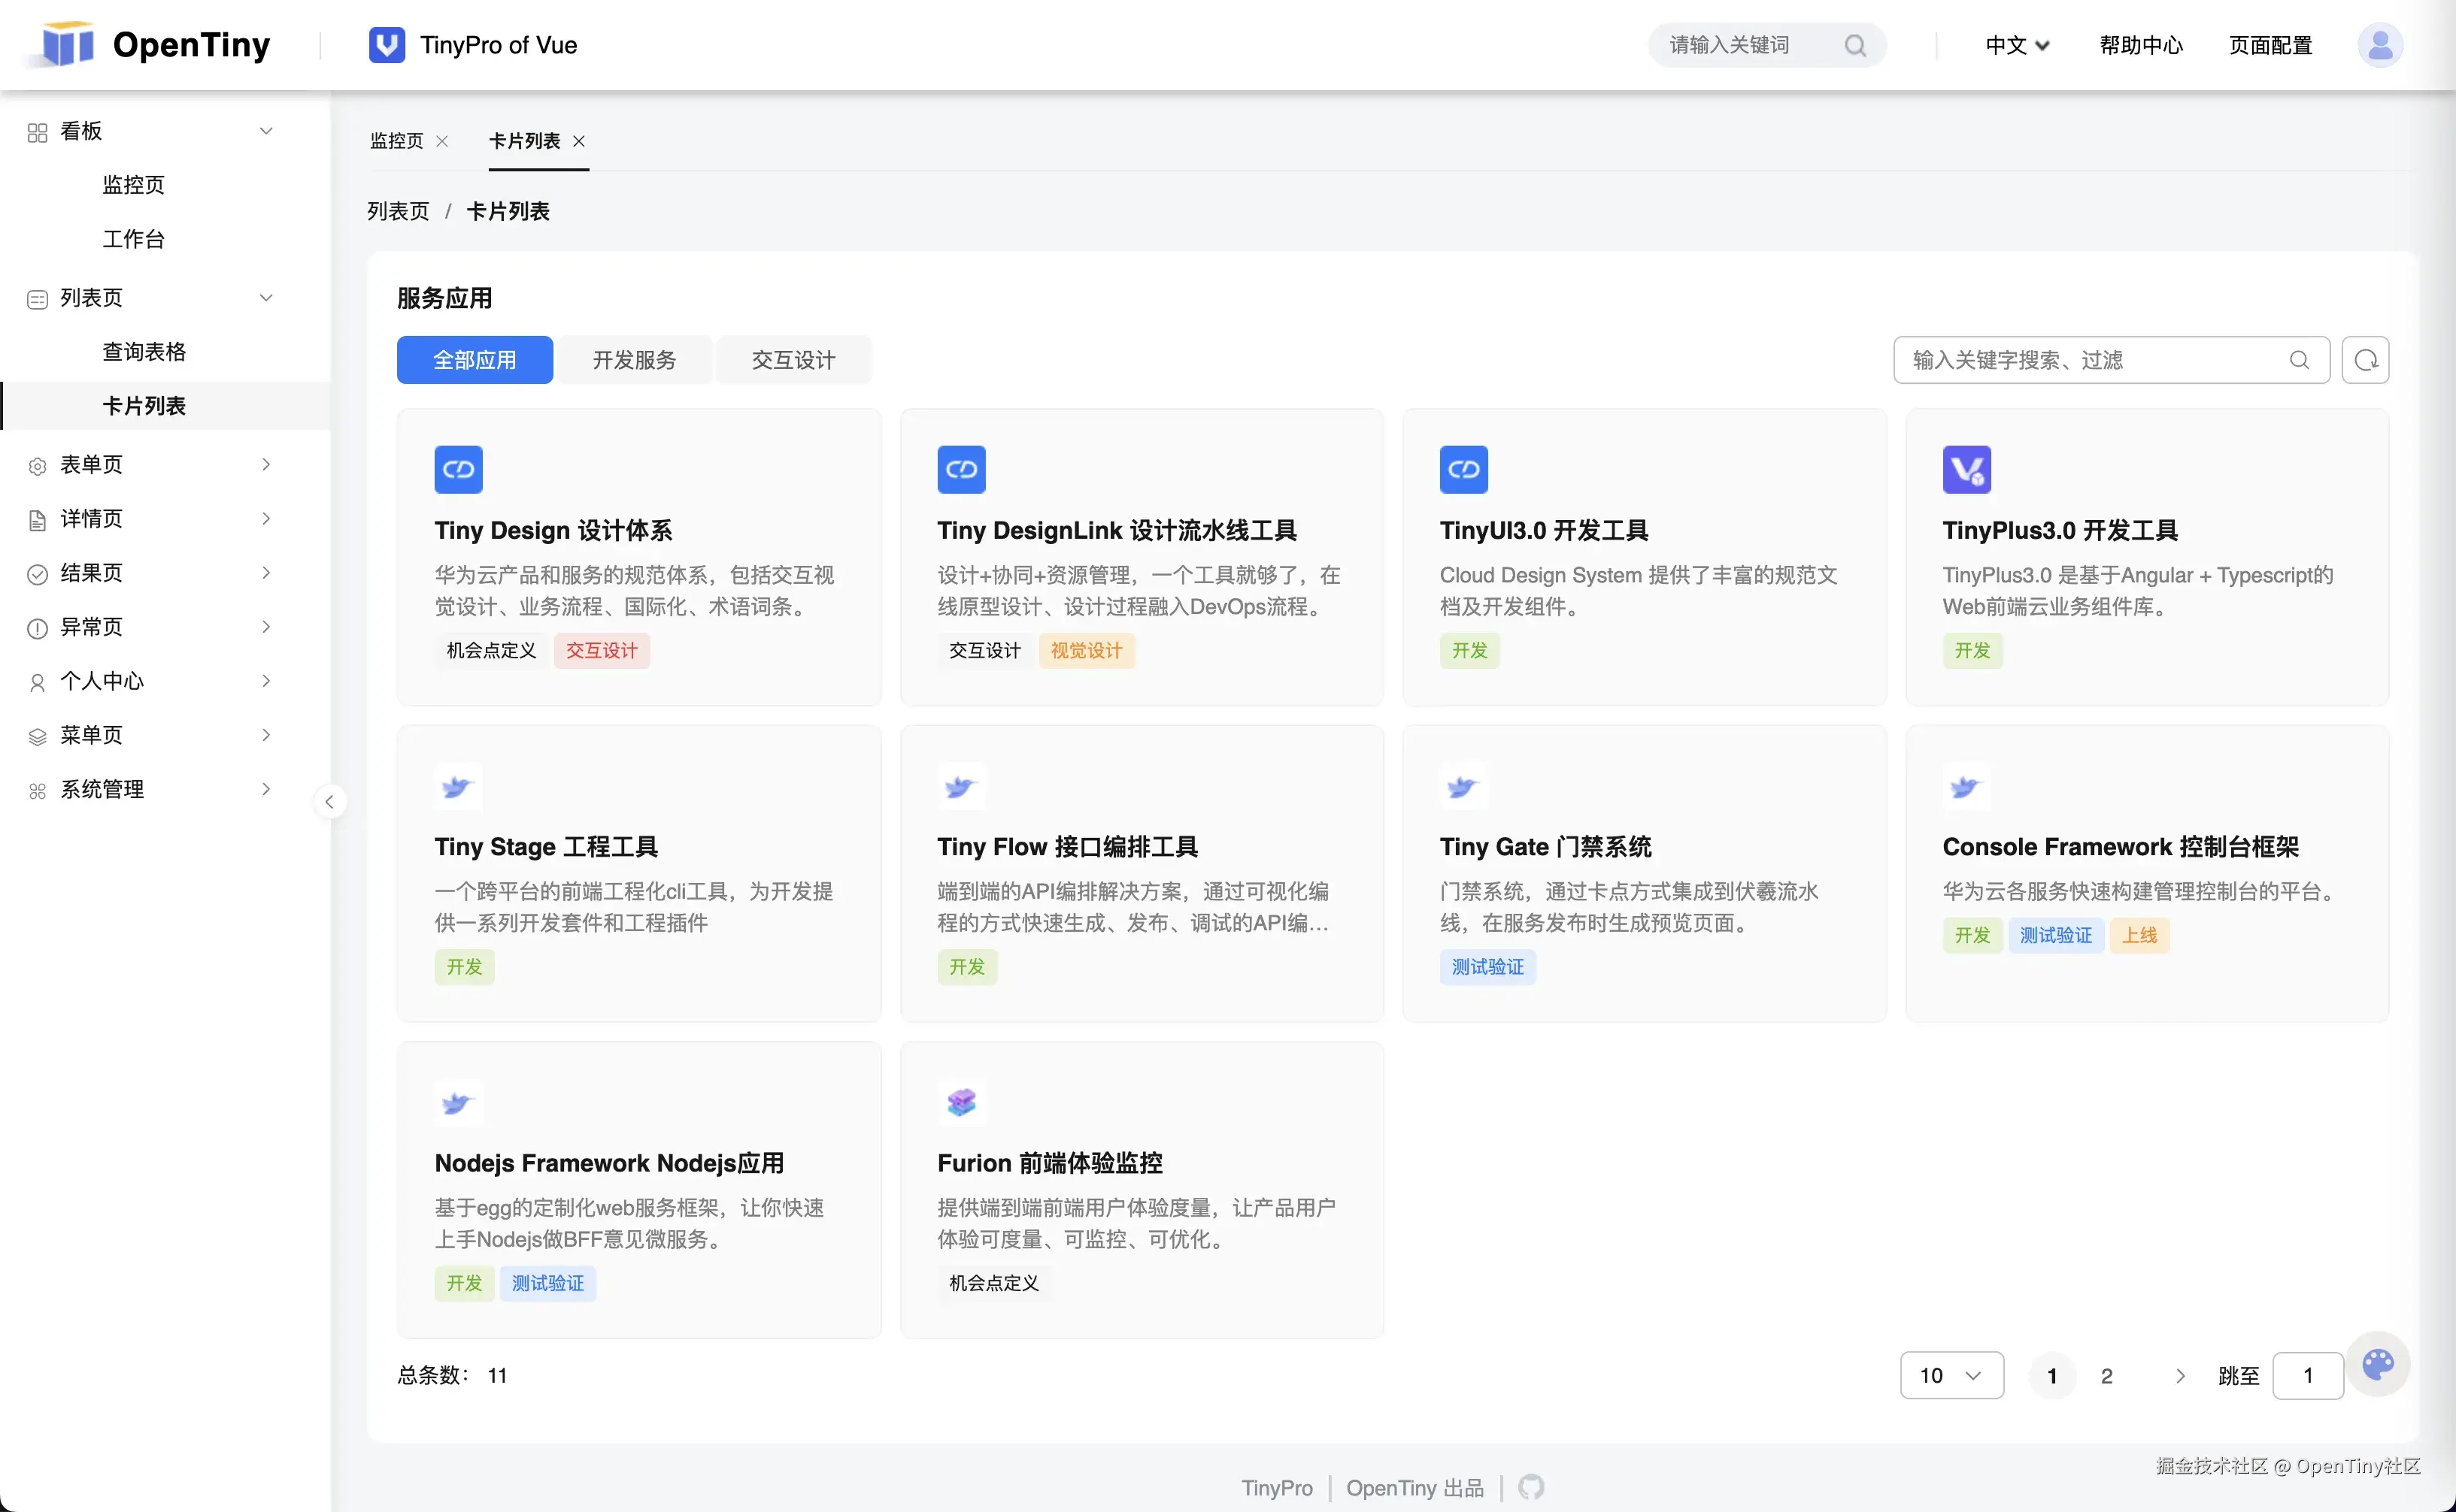Enable the 全部应用 filter
Image resolution: width=2456 pixels, height=1512 pixels.
click(x=475, y=359)
